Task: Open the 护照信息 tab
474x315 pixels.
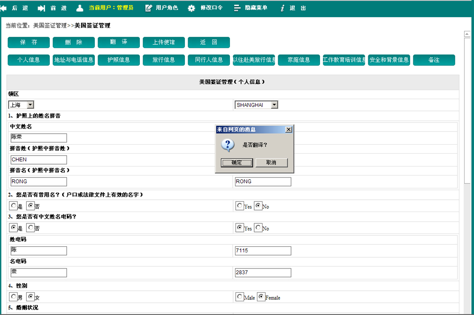Action: [118, 60]
